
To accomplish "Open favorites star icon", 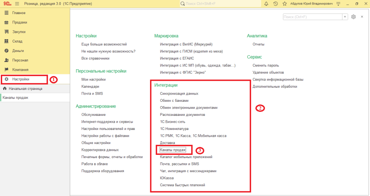I will (285, 4).
